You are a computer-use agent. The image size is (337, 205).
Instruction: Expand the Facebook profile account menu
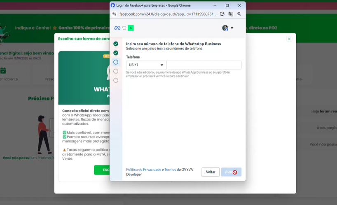tap(228, 28)
